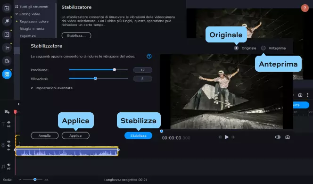Open the transitions tab in the sidebar
The width and height of the screenshot is (313, 184).
click(7, 34)
